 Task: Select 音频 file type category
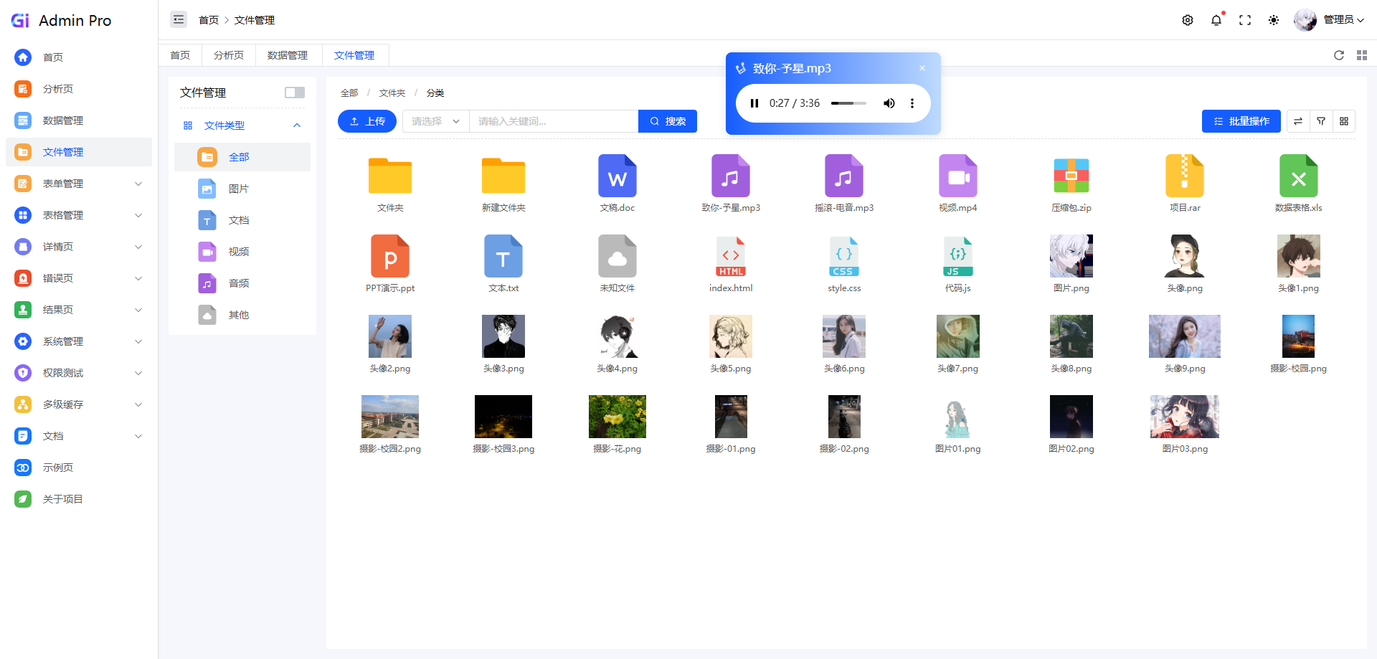click(x=239, y=283)
